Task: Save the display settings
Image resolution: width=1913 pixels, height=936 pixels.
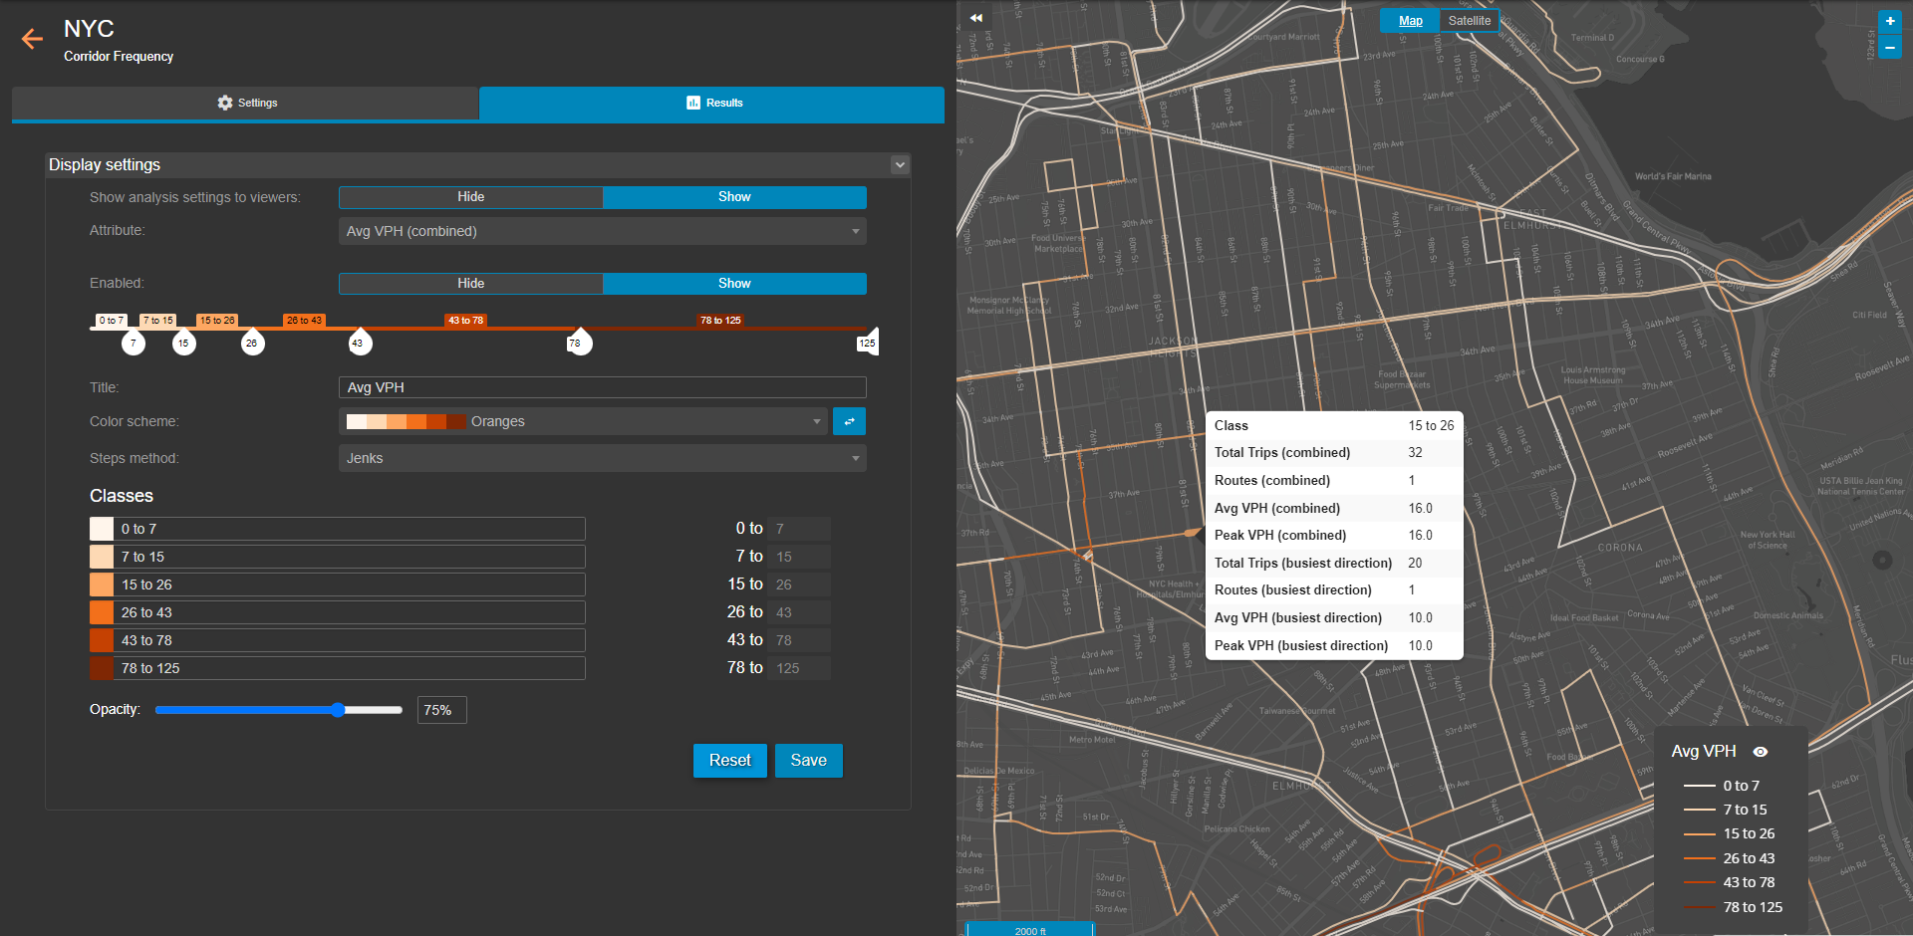Action: (808, 761)
